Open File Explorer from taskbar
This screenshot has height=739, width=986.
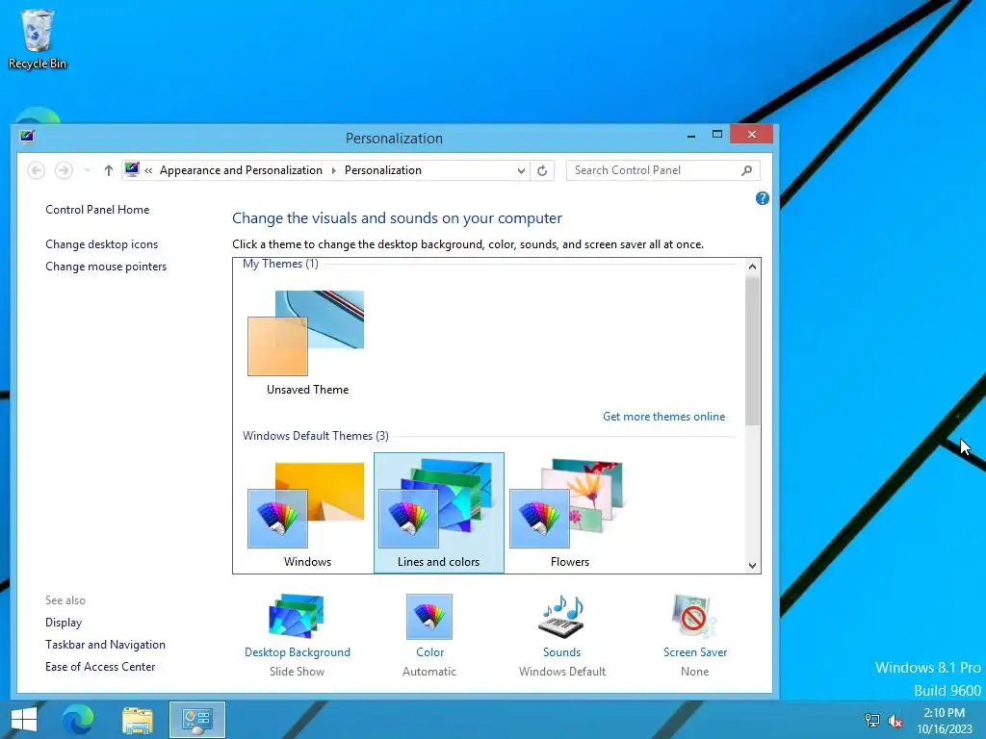point(138,720)
